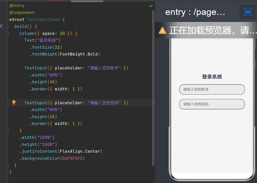Click the gutter override arrow icon beside build()
The width and height of the screenshot is (257, 183).
pos(1,26)
